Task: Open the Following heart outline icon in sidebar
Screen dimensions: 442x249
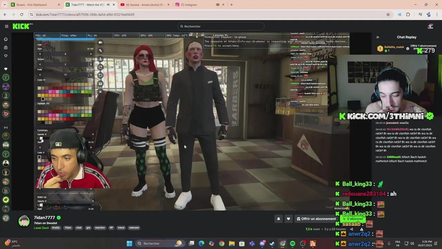Action: [6, 56]
